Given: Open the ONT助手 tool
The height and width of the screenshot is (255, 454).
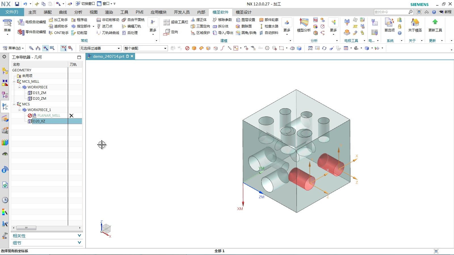Looking at the screenshot, I should (58, 33).
